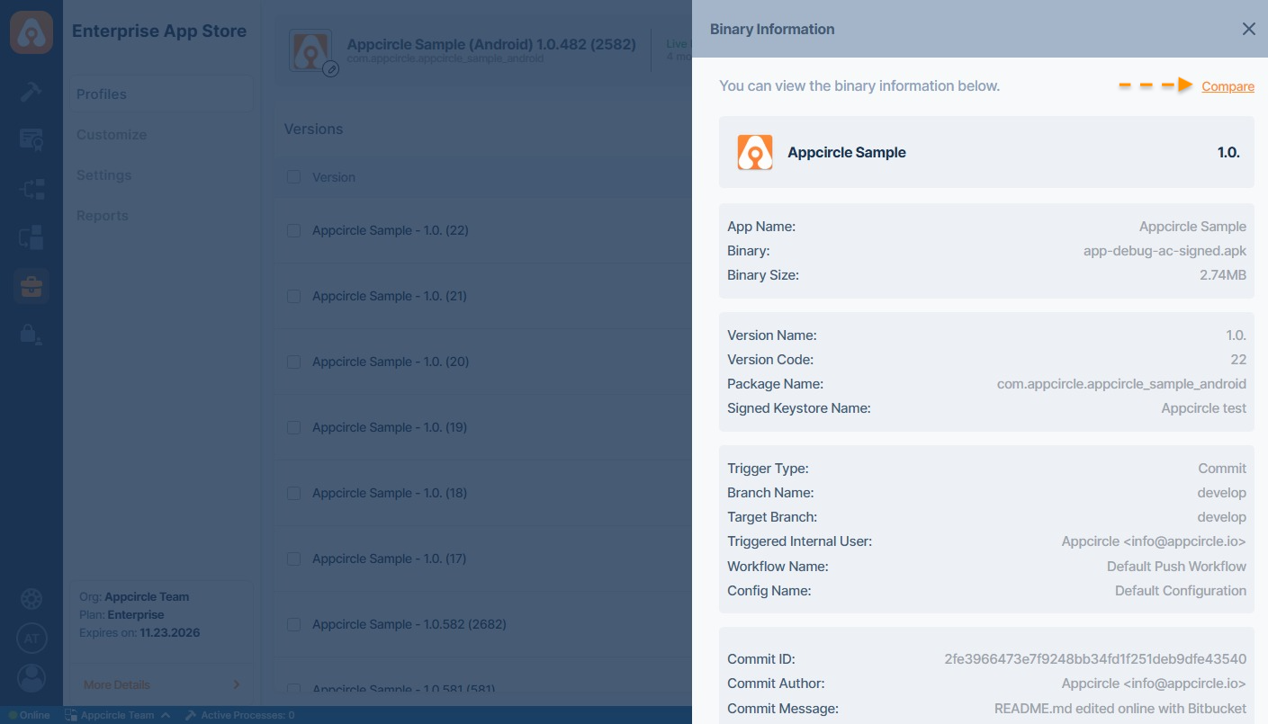
Task: Click the Signing Identities certificate icon
Action: [31, 139]
